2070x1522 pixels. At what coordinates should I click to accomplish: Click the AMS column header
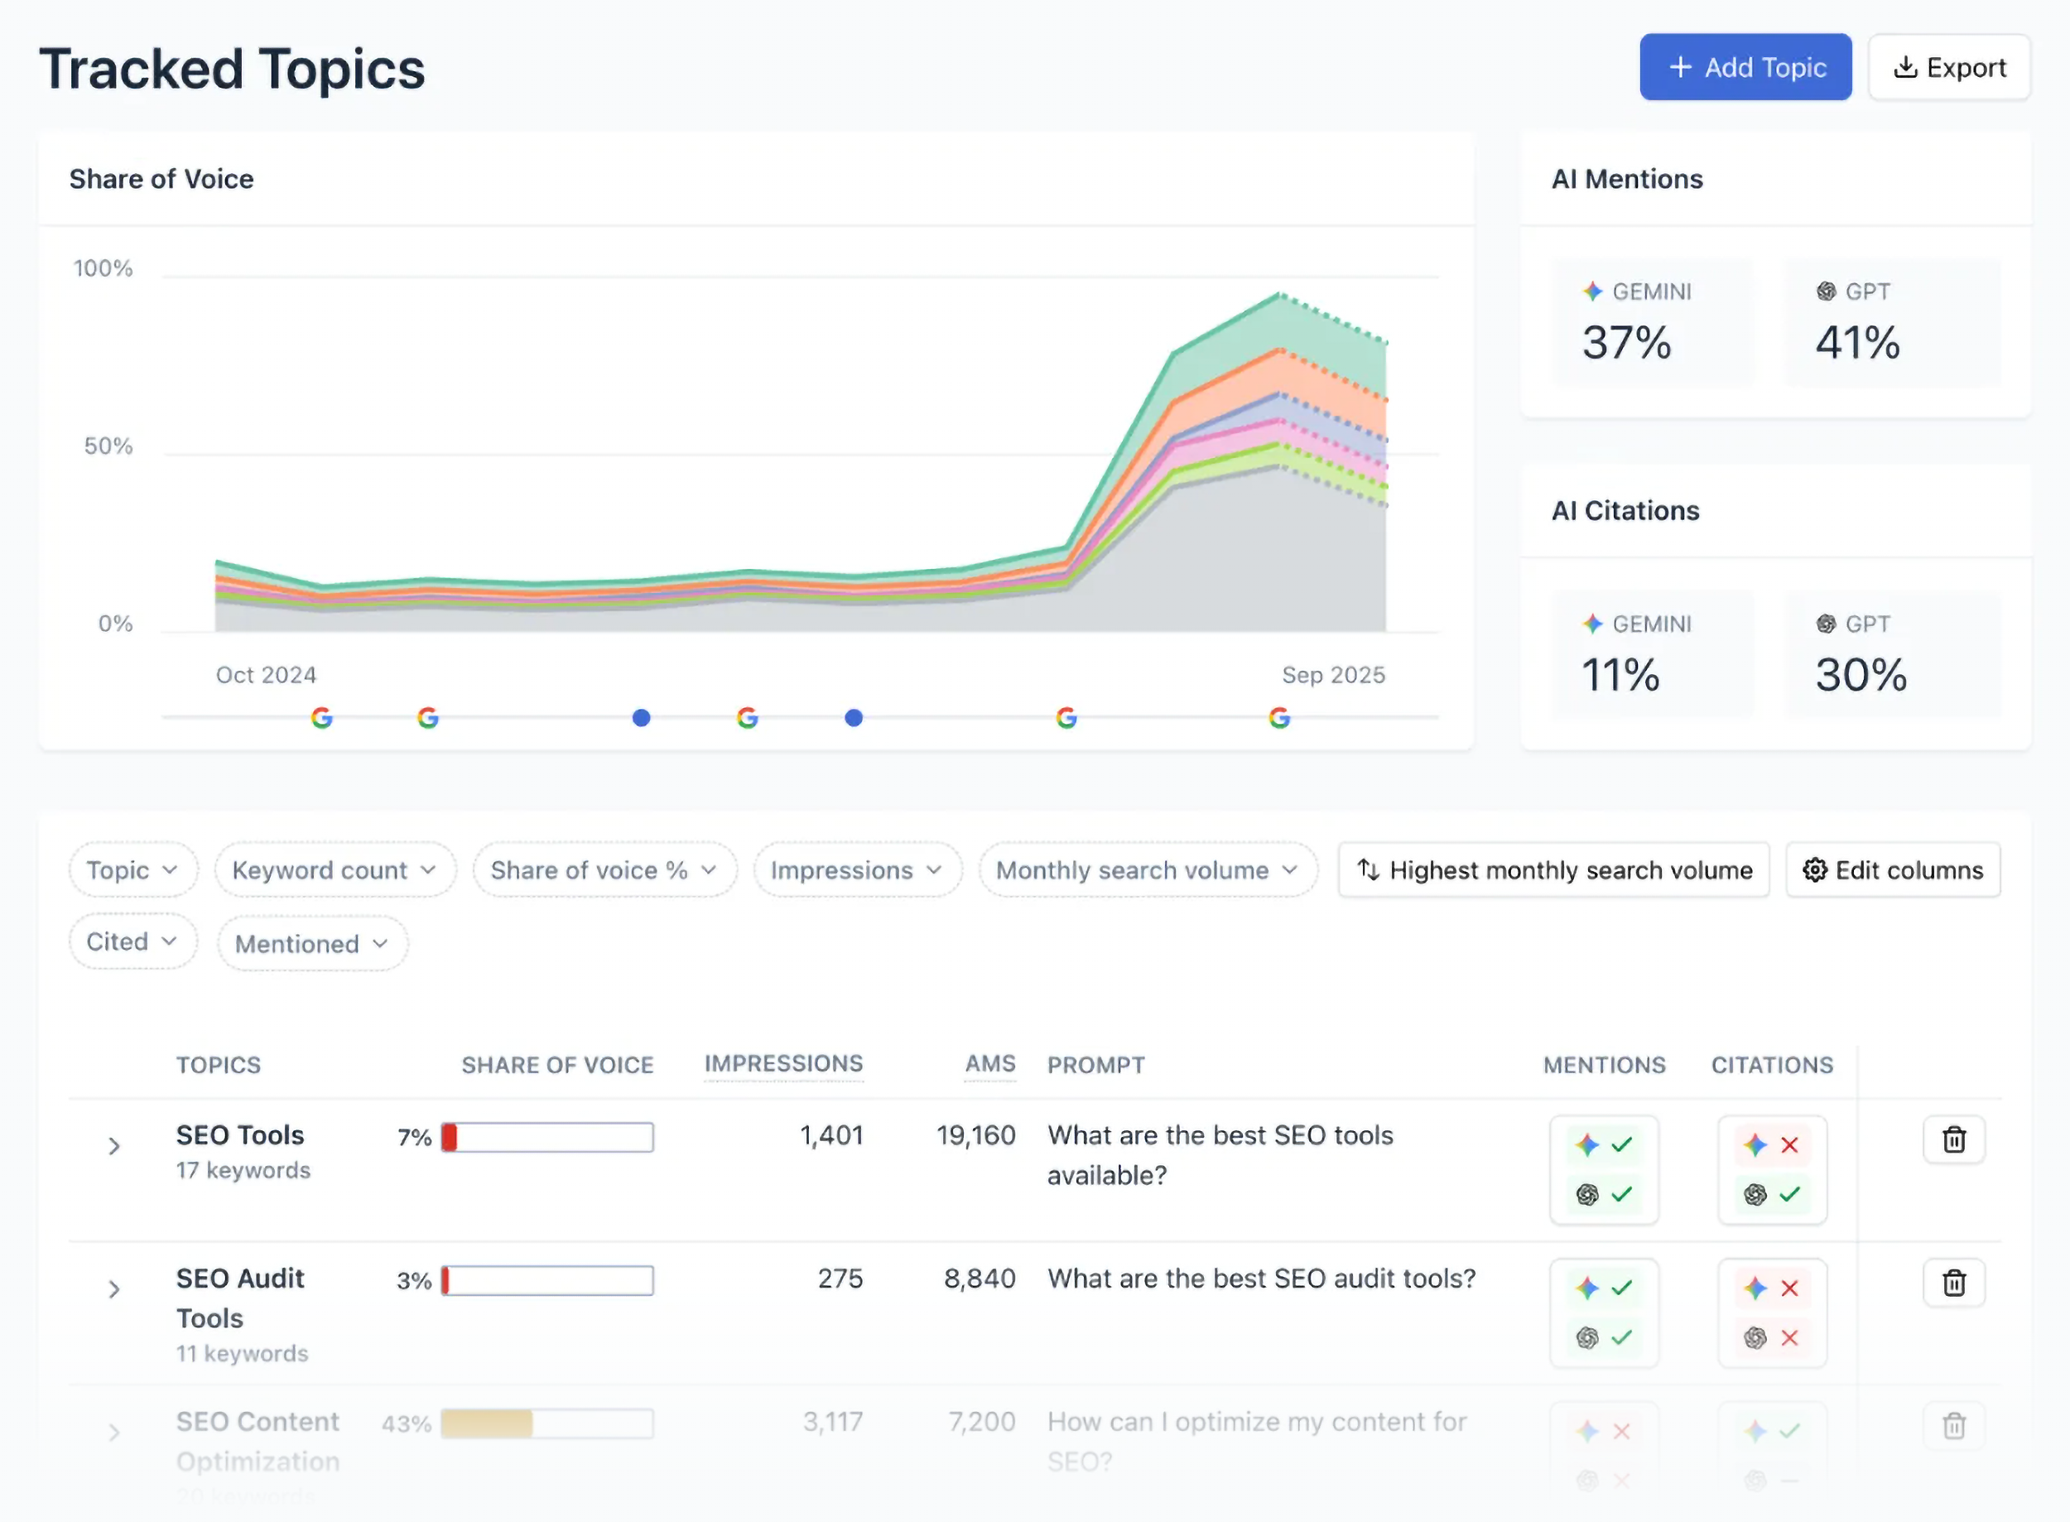[990, 1064]
